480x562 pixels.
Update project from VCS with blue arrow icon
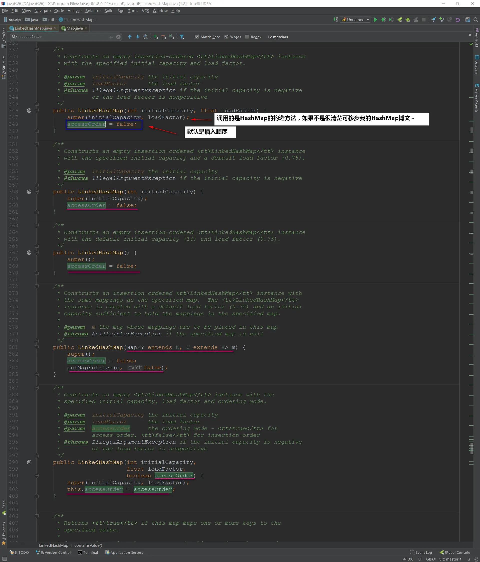pyautogui.click(x=434, y=20)
